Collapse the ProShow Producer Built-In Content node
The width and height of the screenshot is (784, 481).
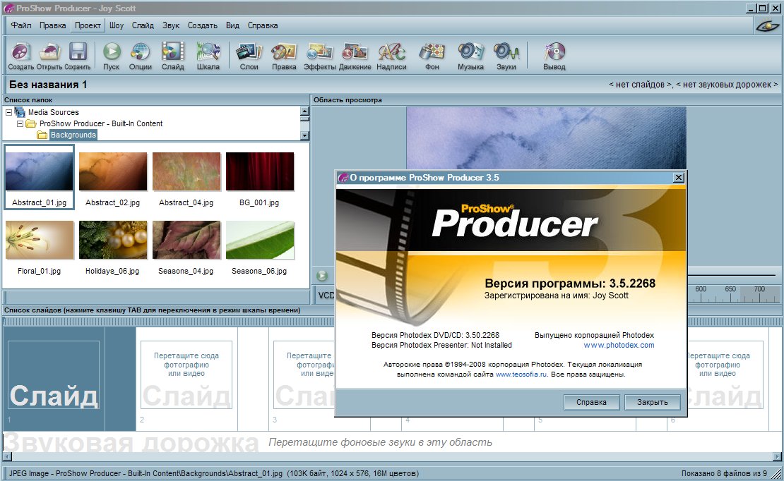20,123
